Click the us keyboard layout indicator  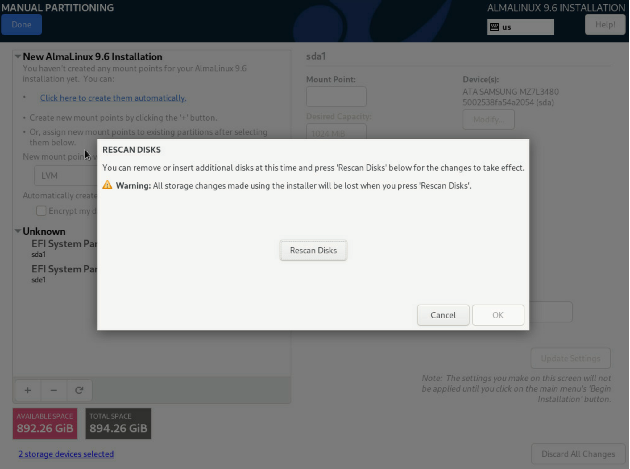pos(520,27)
